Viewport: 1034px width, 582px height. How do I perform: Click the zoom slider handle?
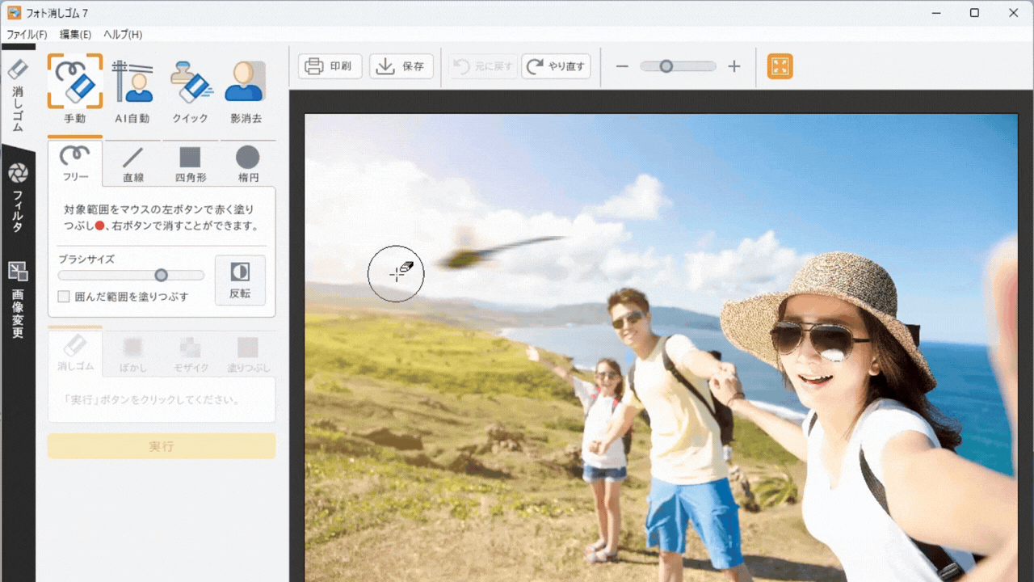(x=666, y=66)
